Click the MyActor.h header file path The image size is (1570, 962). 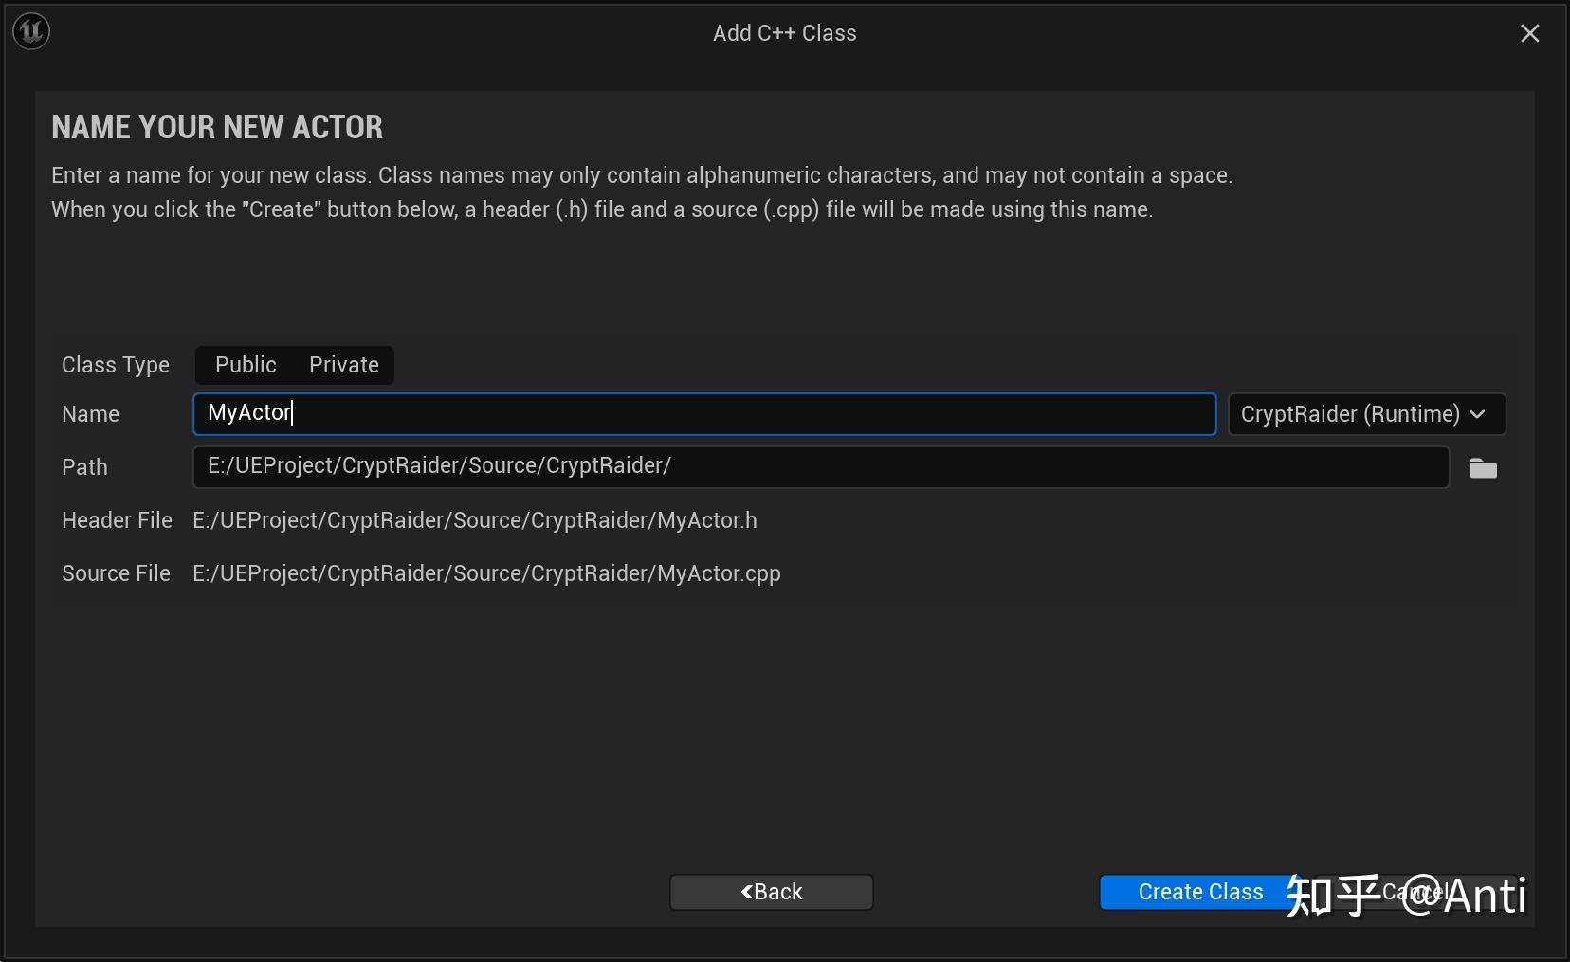pyautogui.click(x=475, y=520)
